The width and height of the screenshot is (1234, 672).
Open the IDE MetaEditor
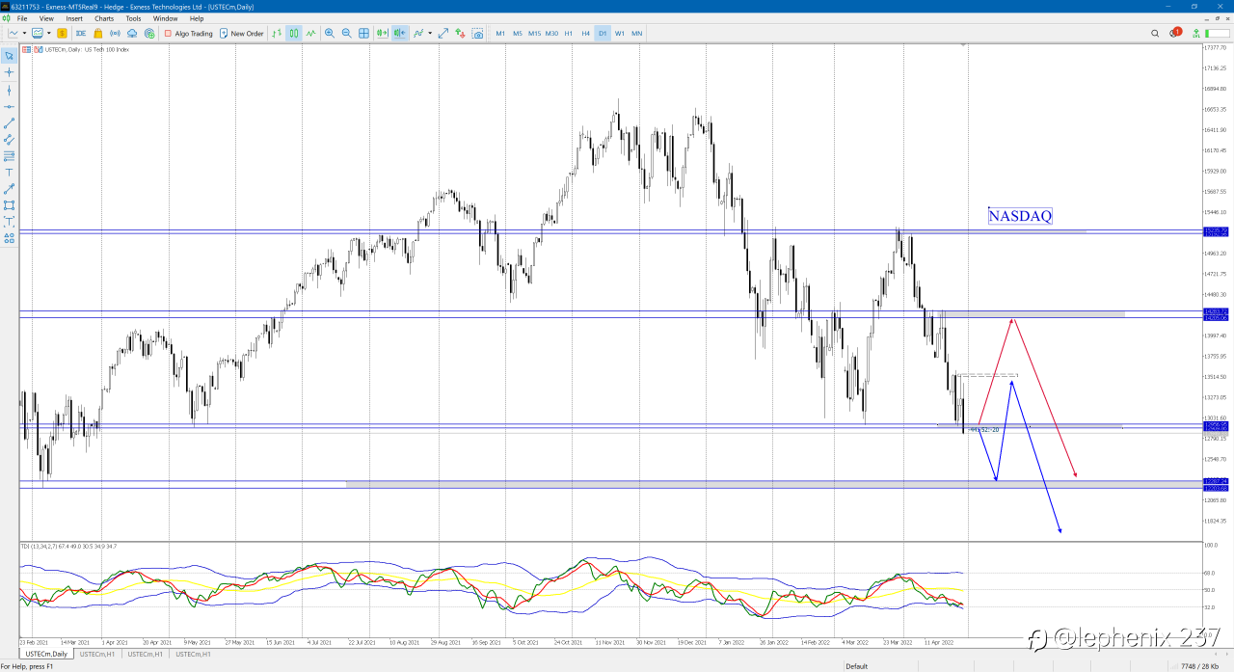(82, 33)
